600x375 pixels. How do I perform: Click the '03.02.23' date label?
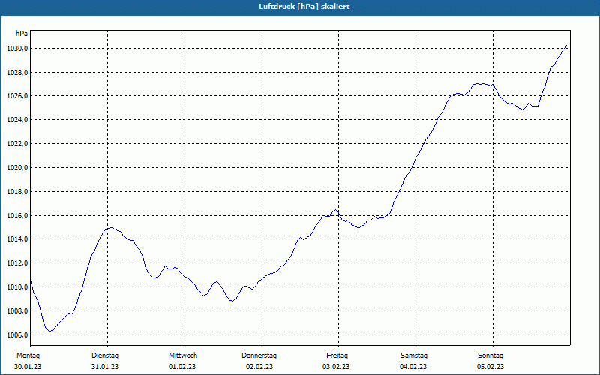(x=336, y=367)
